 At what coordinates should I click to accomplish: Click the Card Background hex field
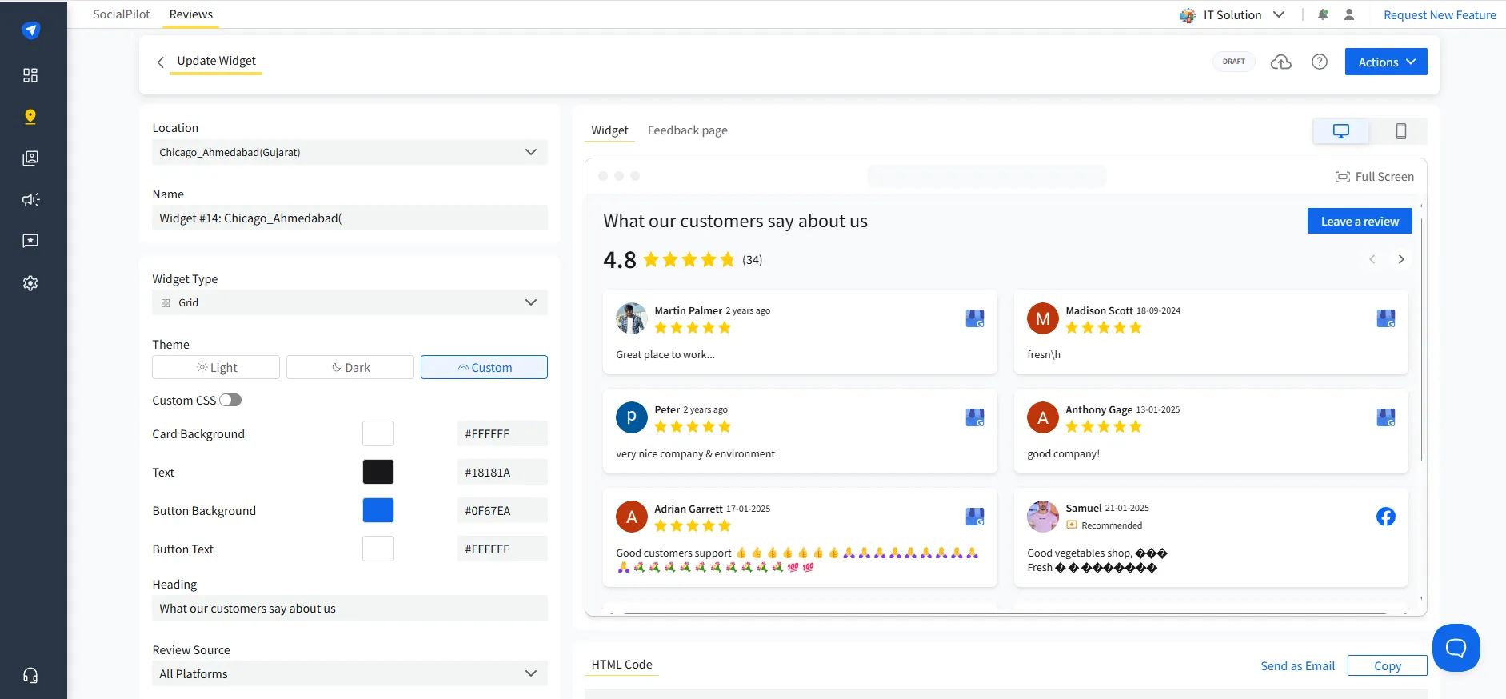502,433
